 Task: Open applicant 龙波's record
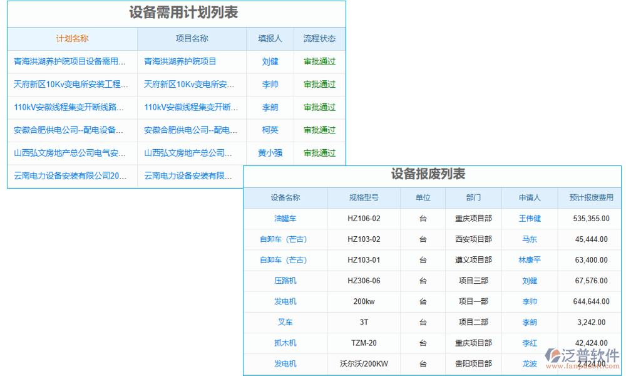tap(530, 363)
